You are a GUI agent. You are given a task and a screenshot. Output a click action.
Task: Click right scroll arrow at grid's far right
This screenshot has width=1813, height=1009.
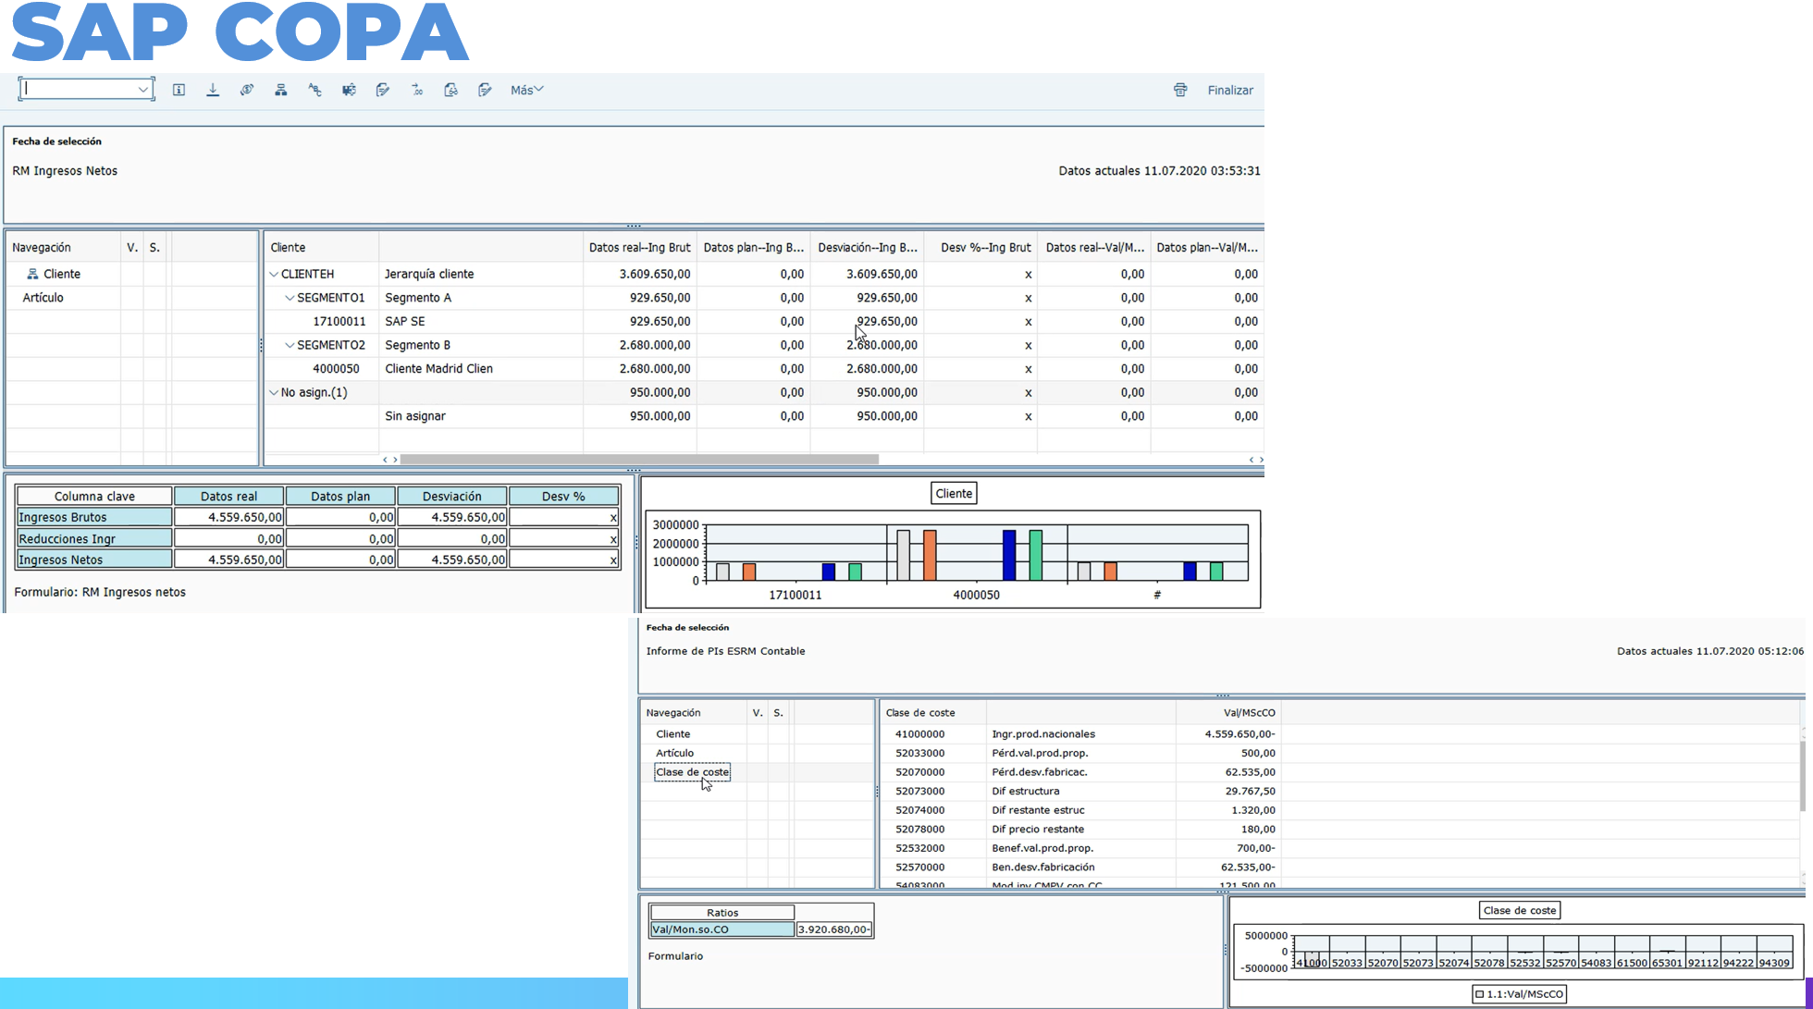1261,460
